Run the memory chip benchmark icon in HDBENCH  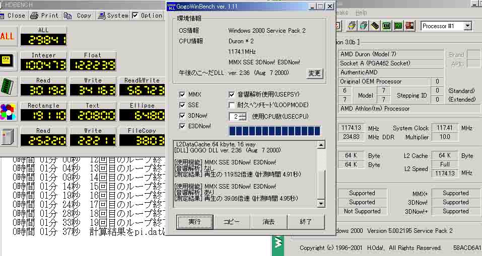pos(8,86)
